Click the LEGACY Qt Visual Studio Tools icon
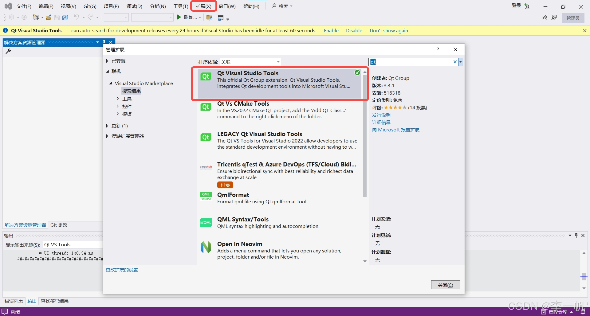Image resolution: width=590 pixels, height=316 pixels. [x=206, y=137]
